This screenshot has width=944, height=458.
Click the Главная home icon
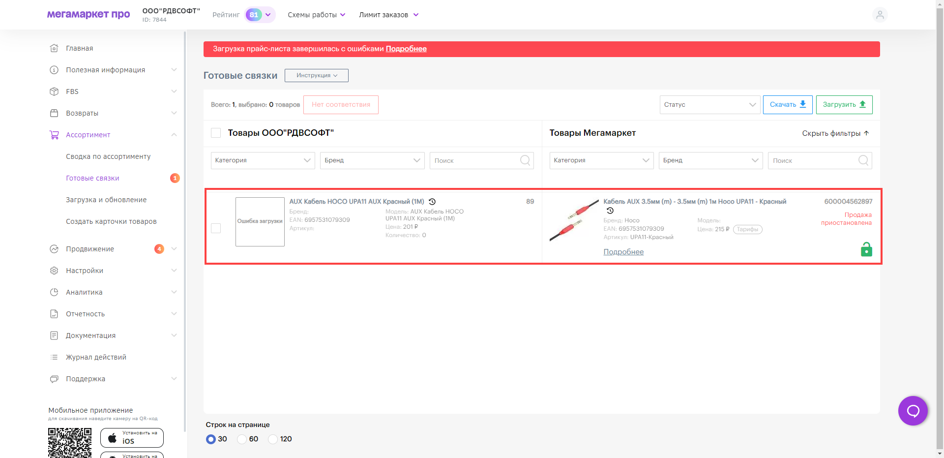[54, 48]
